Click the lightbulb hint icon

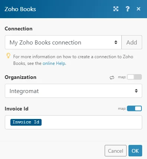[x=8, y=56]
